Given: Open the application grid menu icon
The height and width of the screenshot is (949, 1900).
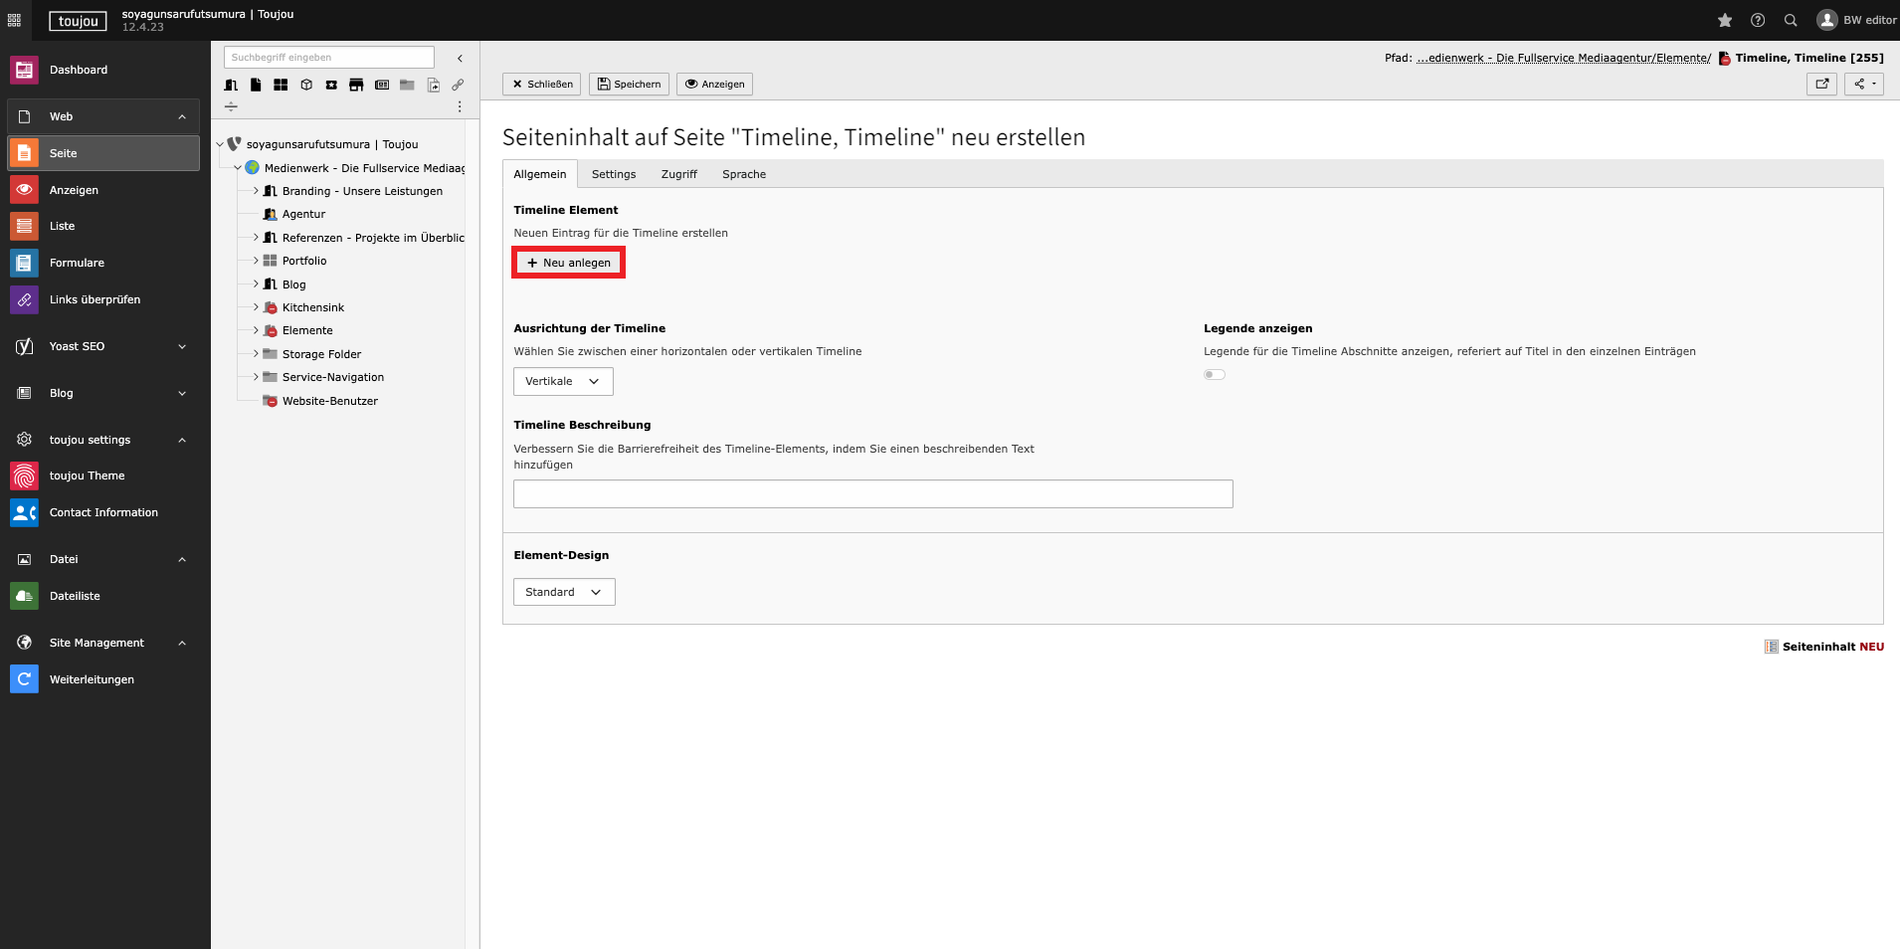Looking at the screenshot, I should [x=14, y=20].
